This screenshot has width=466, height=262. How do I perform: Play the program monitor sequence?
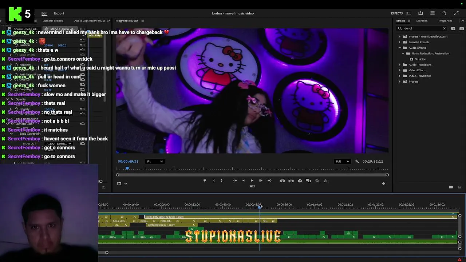coord(252,180)
